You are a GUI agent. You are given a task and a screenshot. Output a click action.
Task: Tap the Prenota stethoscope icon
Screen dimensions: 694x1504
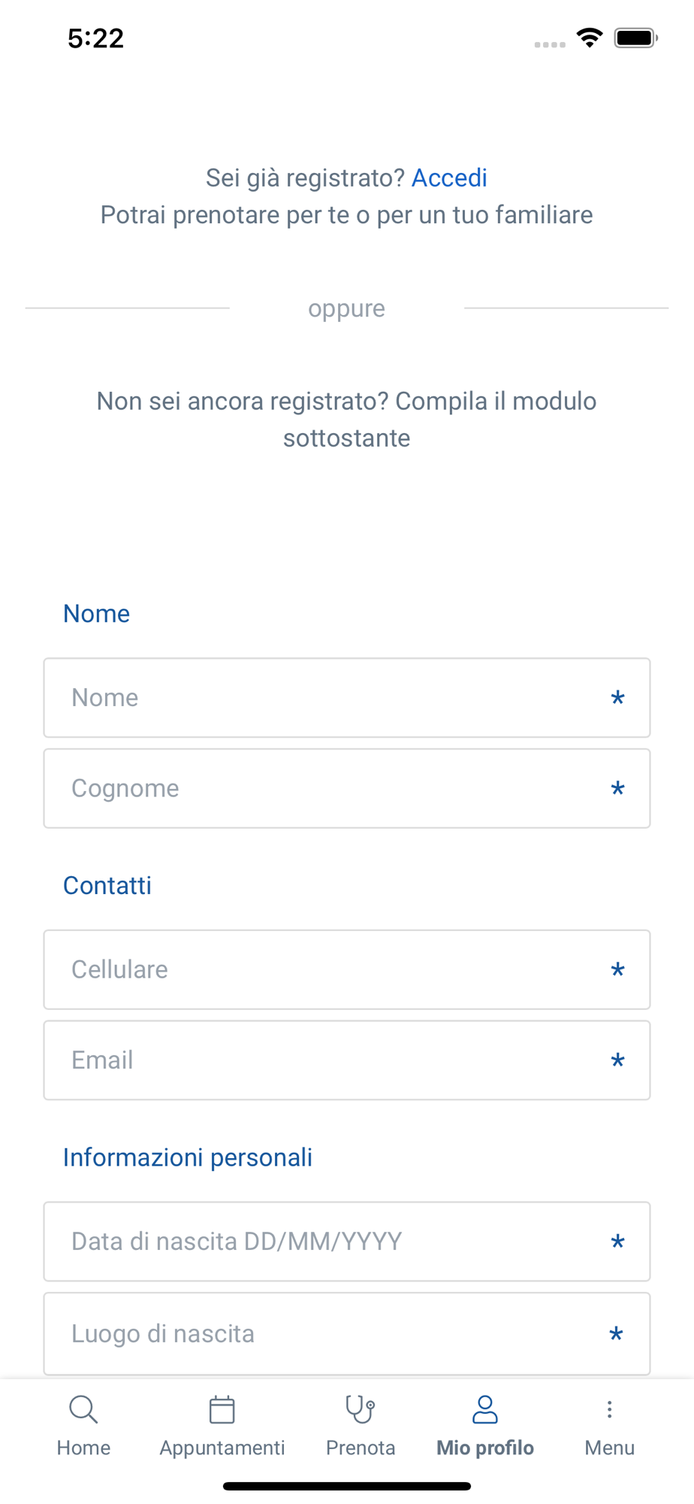(361, 1410)
